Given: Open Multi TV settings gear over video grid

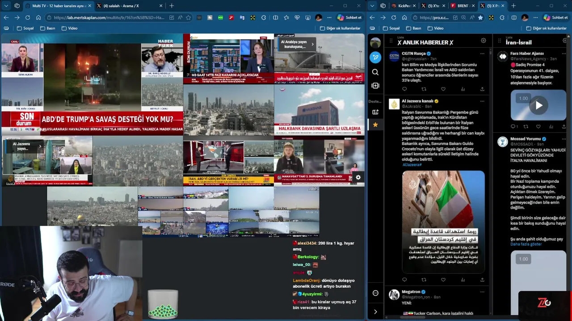Looking at the screenshot, I should tap(358, 177).
